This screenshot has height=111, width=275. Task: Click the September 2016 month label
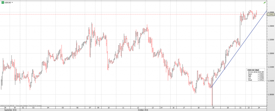point(10,110)
